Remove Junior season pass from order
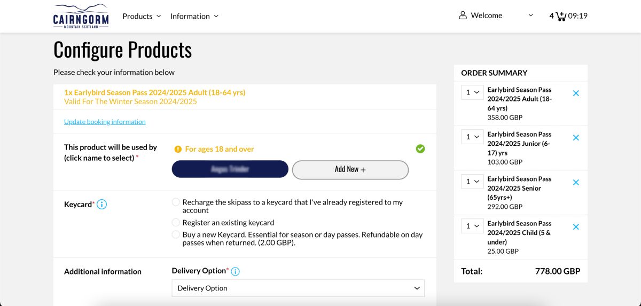Screen dimensions: 641x306 click(x=576, y=138)
